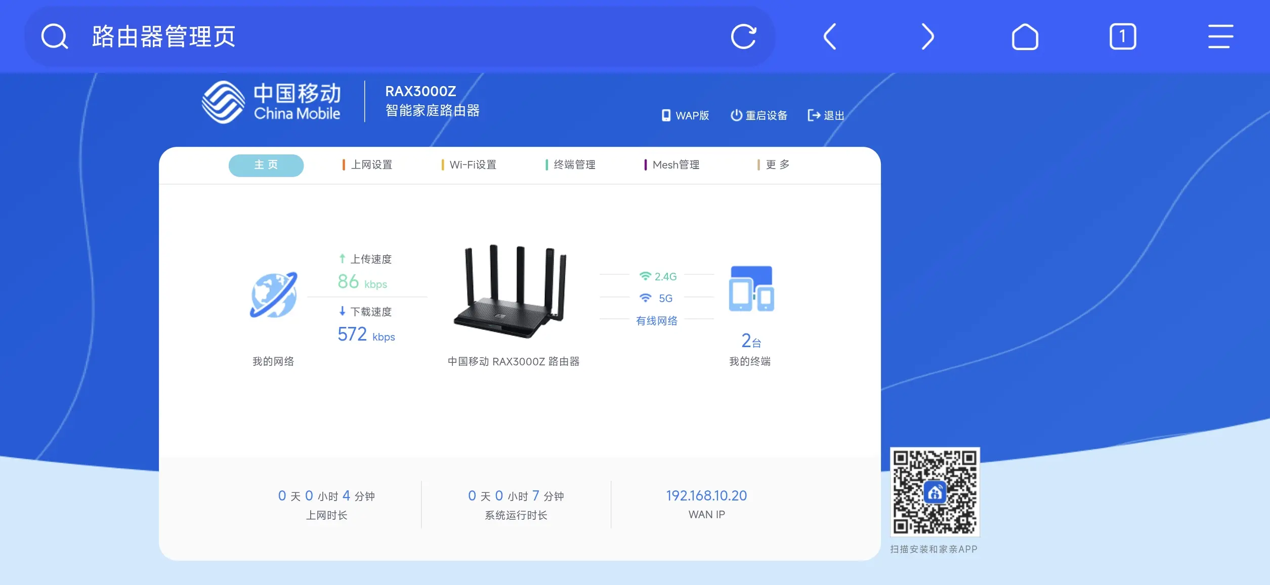Go forward with the right arrow
The width and height of the screenshot is (1270, 585).
927,36
